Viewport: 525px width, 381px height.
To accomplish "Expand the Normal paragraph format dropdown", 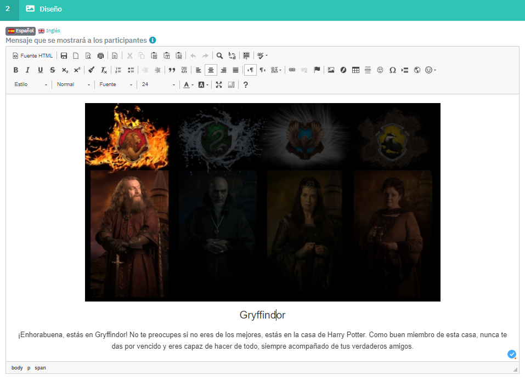I will [74, 84].
